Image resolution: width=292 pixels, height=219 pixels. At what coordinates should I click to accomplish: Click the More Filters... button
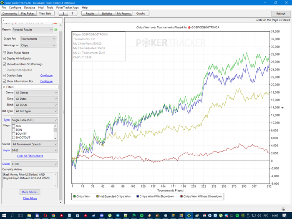(30, 192)
